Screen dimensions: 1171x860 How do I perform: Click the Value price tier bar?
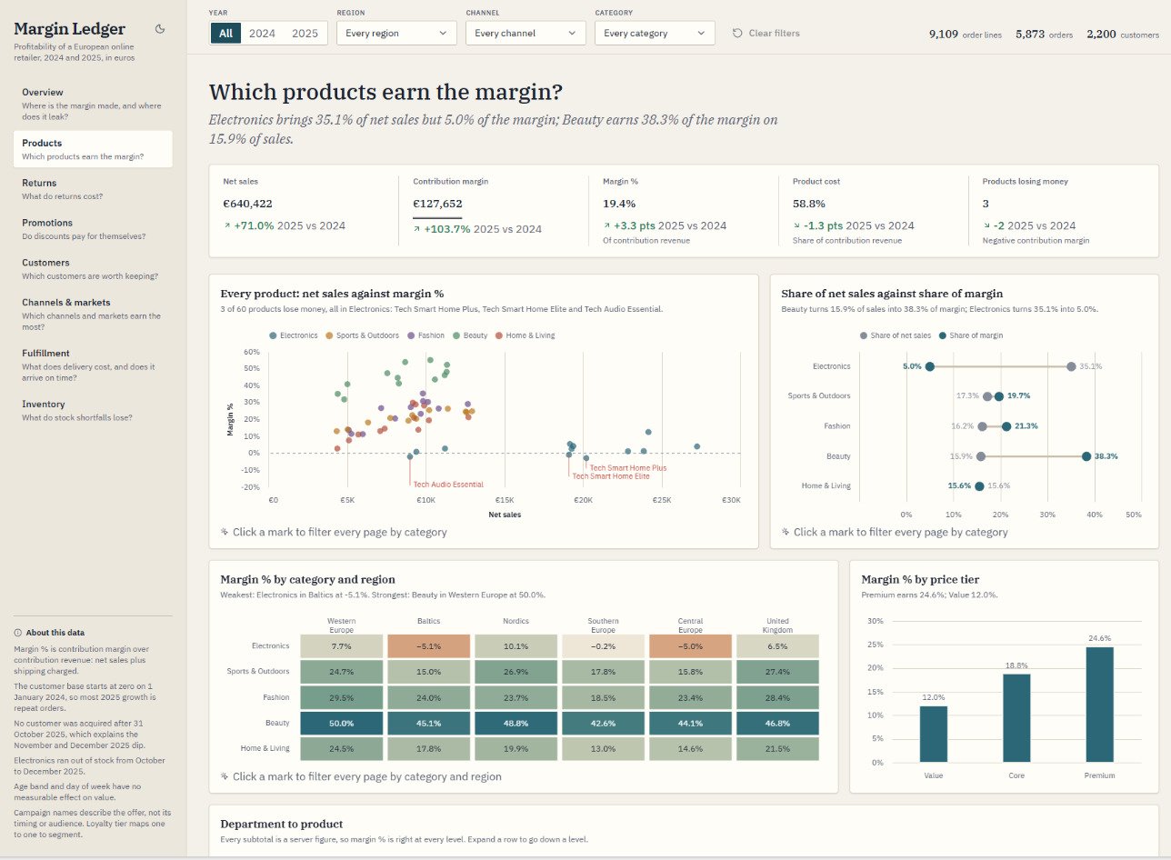[x=934, y=735]
